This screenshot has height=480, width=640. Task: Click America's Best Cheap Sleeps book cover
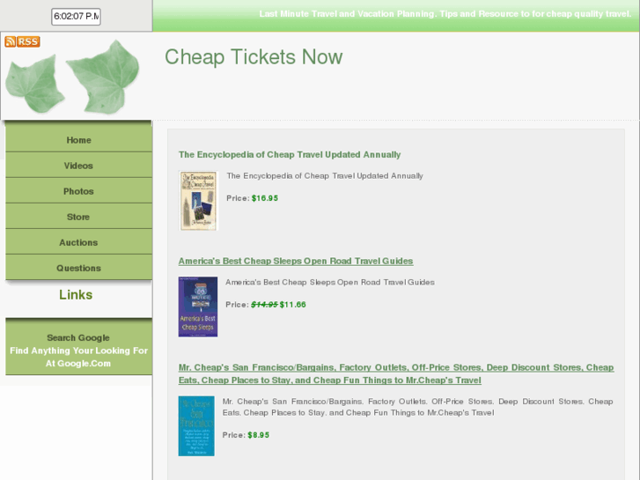click(198, 306)
